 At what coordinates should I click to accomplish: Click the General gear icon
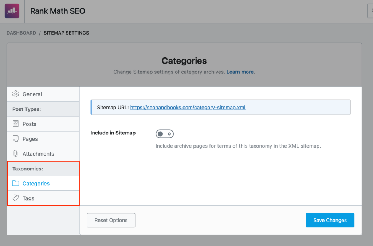16,94
